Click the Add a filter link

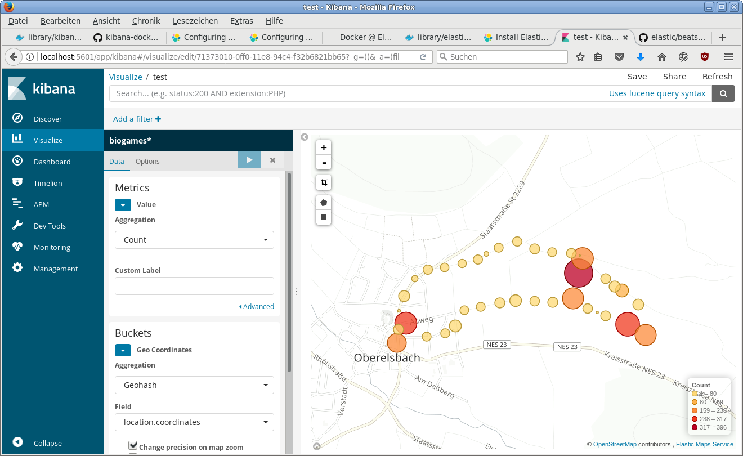click(x=137, y=119)
